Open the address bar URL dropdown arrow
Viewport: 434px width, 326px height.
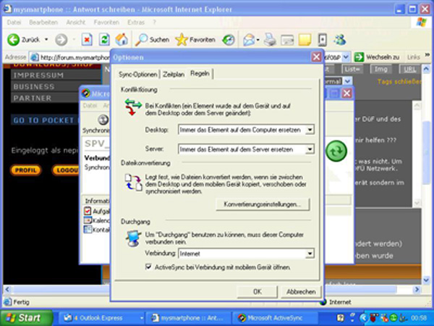[x=346, y=57]
